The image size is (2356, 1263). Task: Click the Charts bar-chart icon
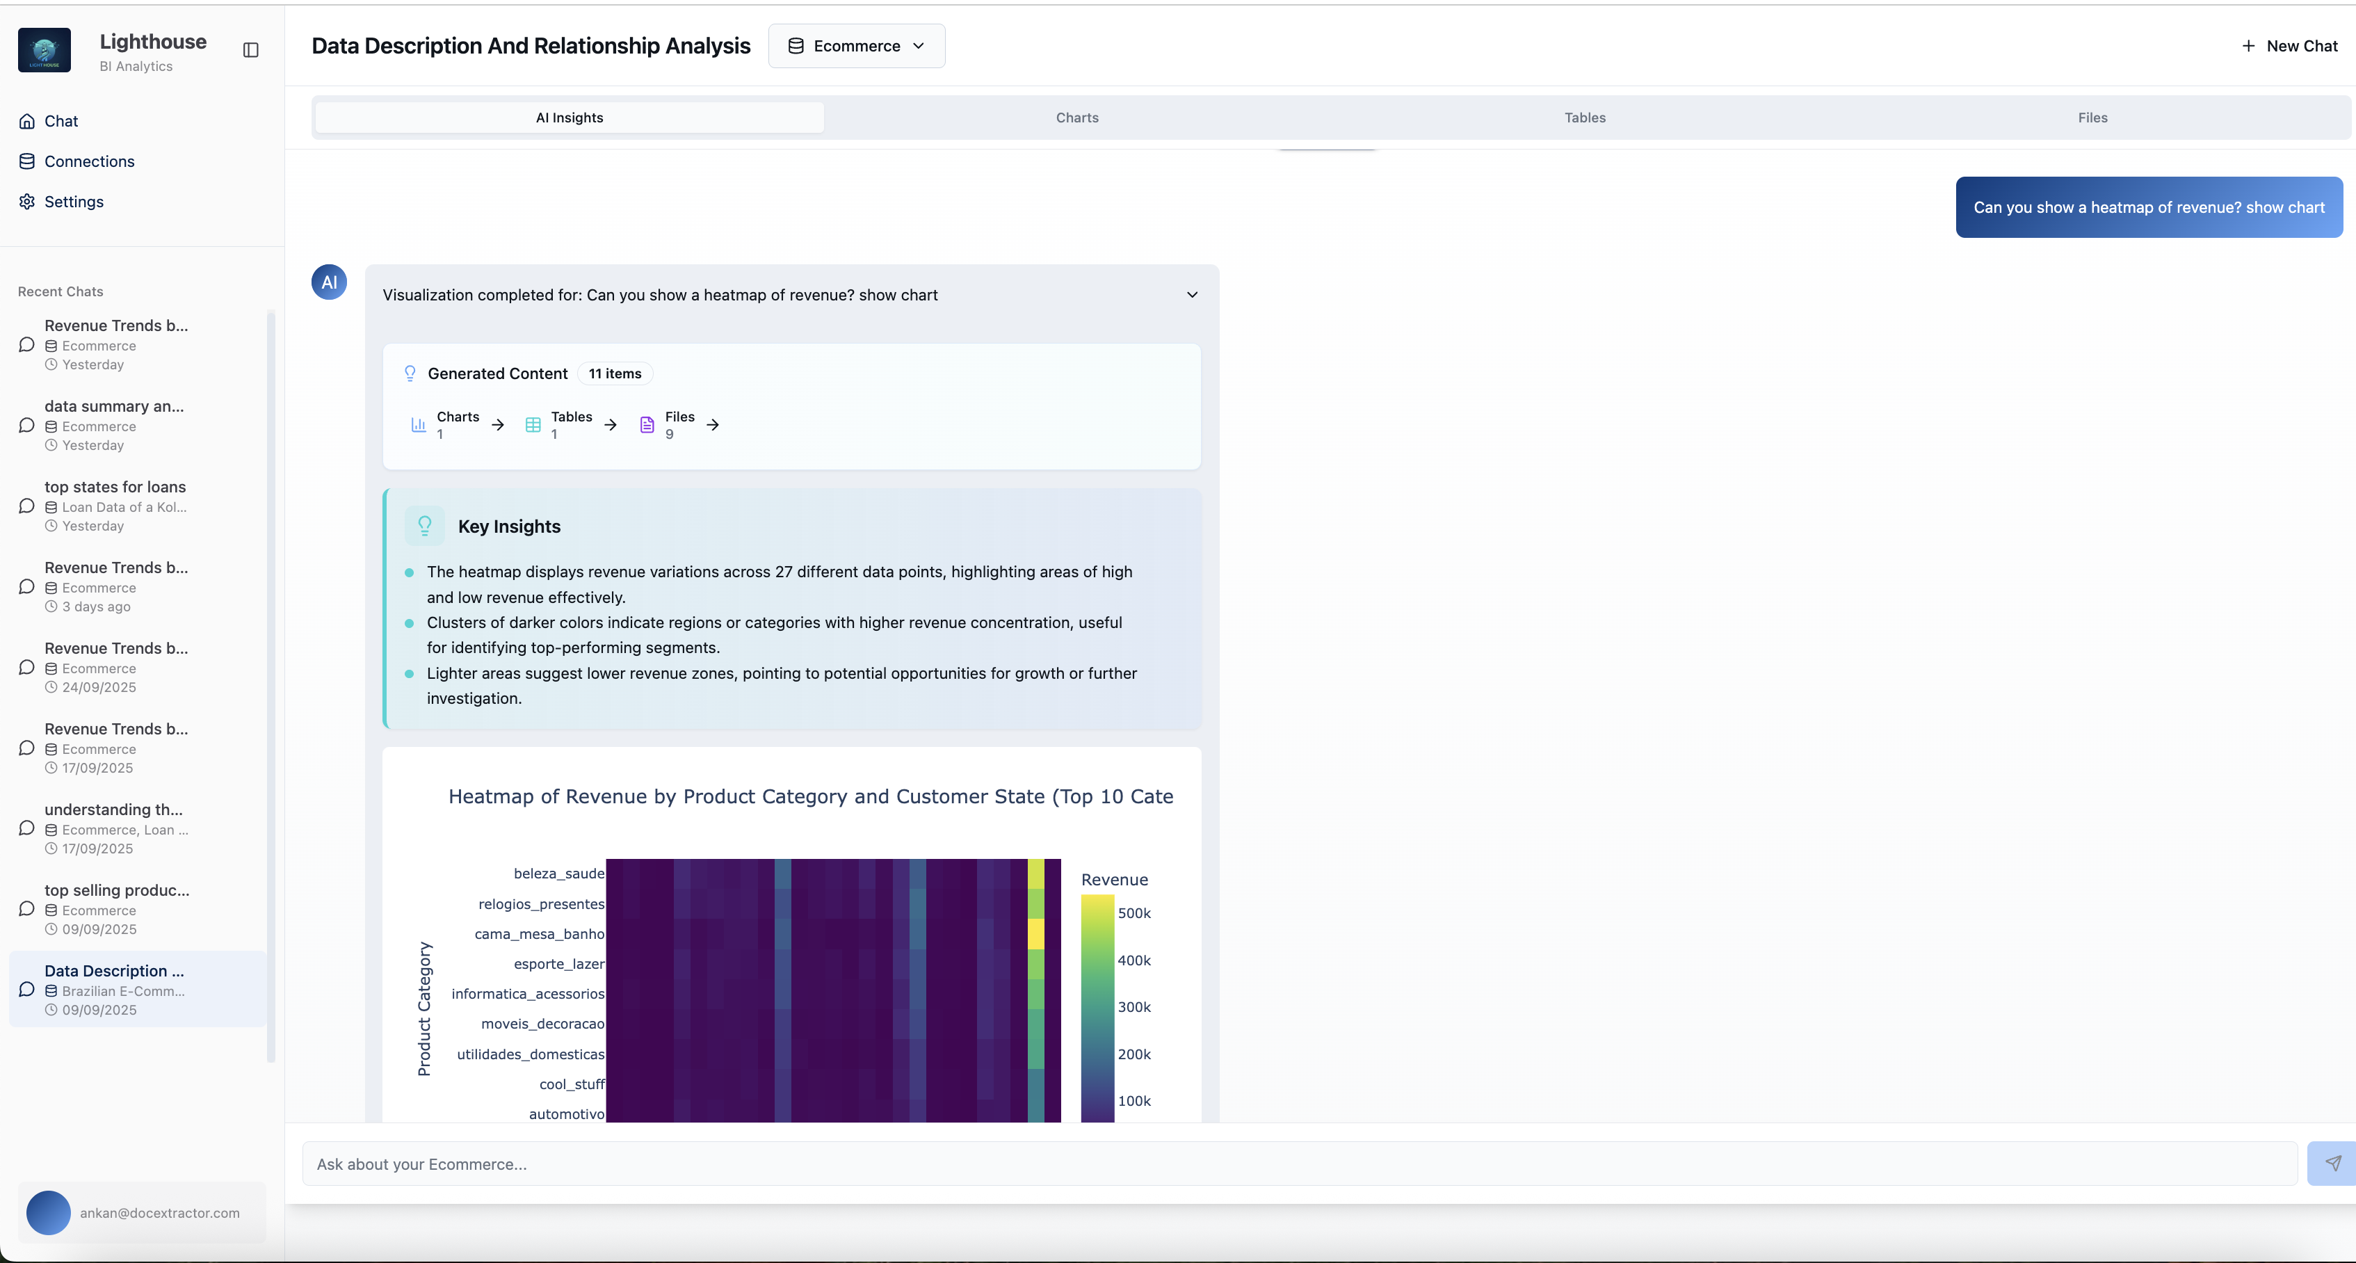(418, 424)
